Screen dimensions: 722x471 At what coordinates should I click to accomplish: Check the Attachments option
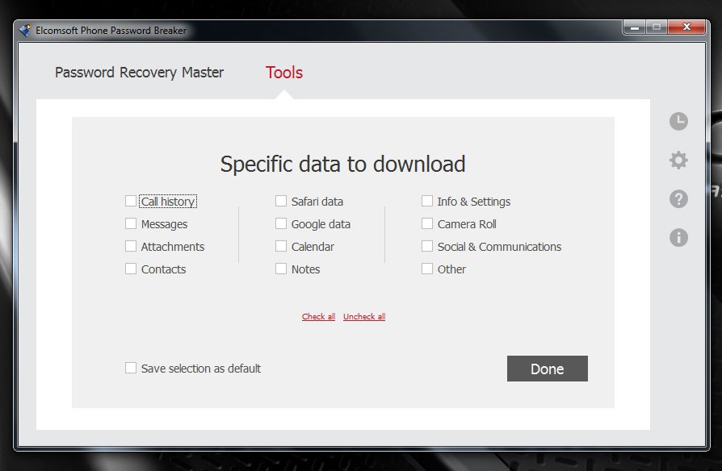[x=131, y=246]
